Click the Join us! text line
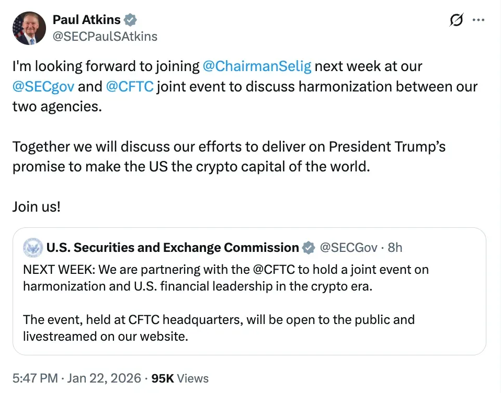This screenshot has height=393, width=501. (x=37, y=206)
